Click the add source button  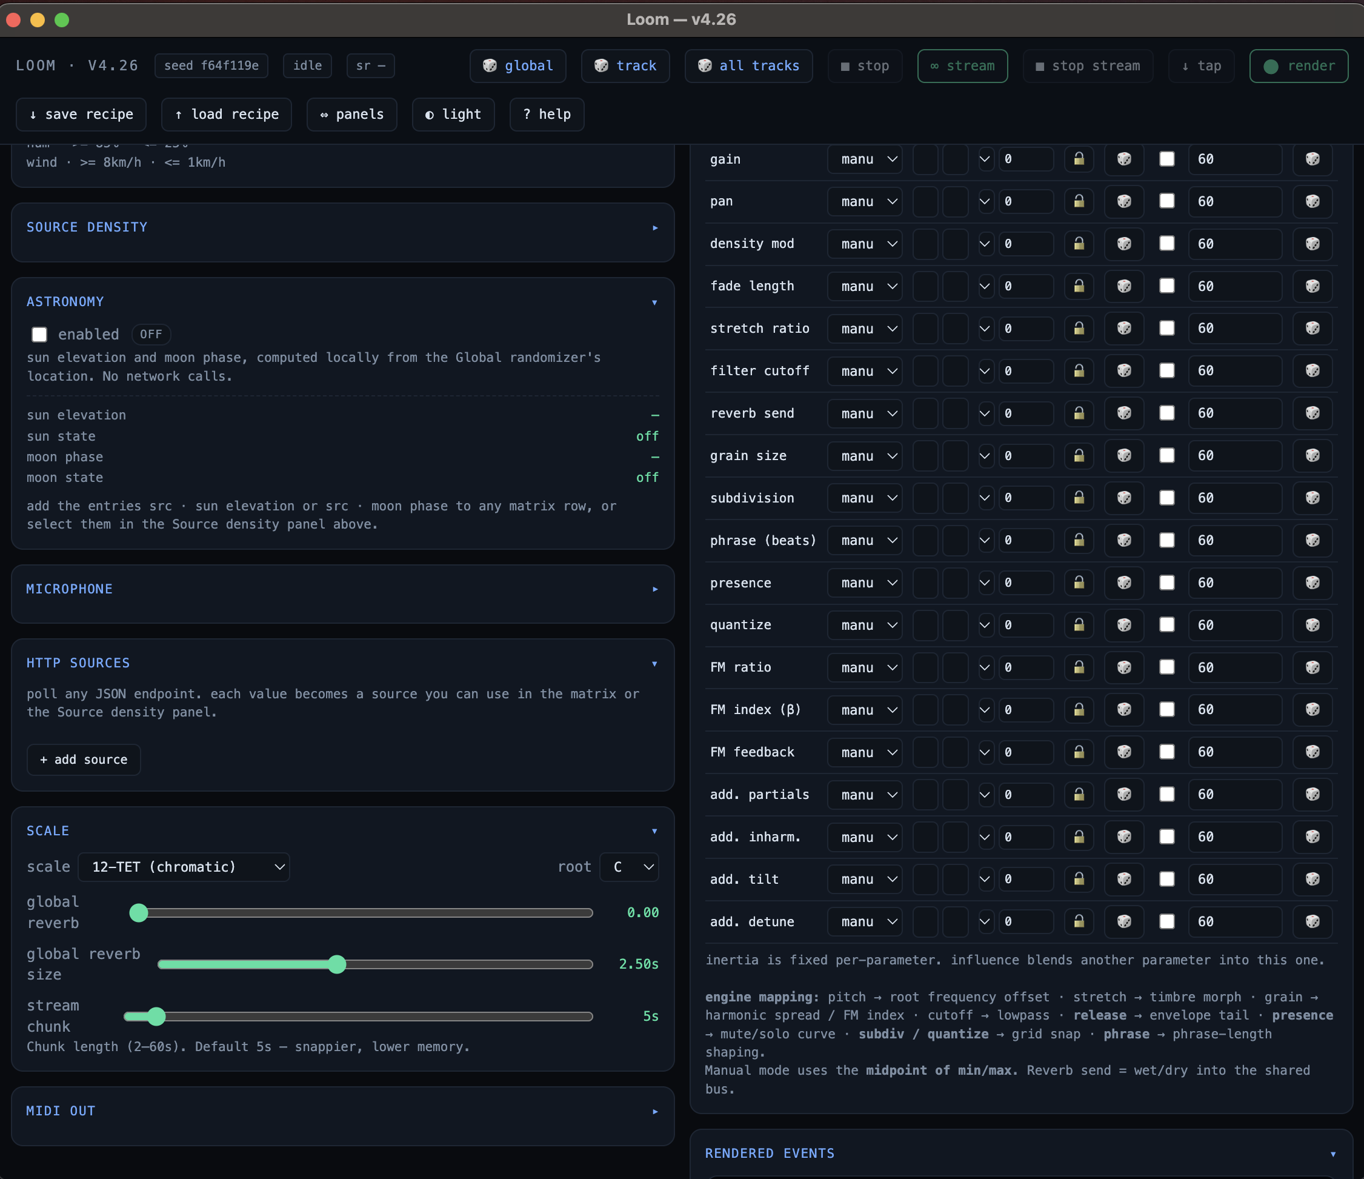point(84,760)
